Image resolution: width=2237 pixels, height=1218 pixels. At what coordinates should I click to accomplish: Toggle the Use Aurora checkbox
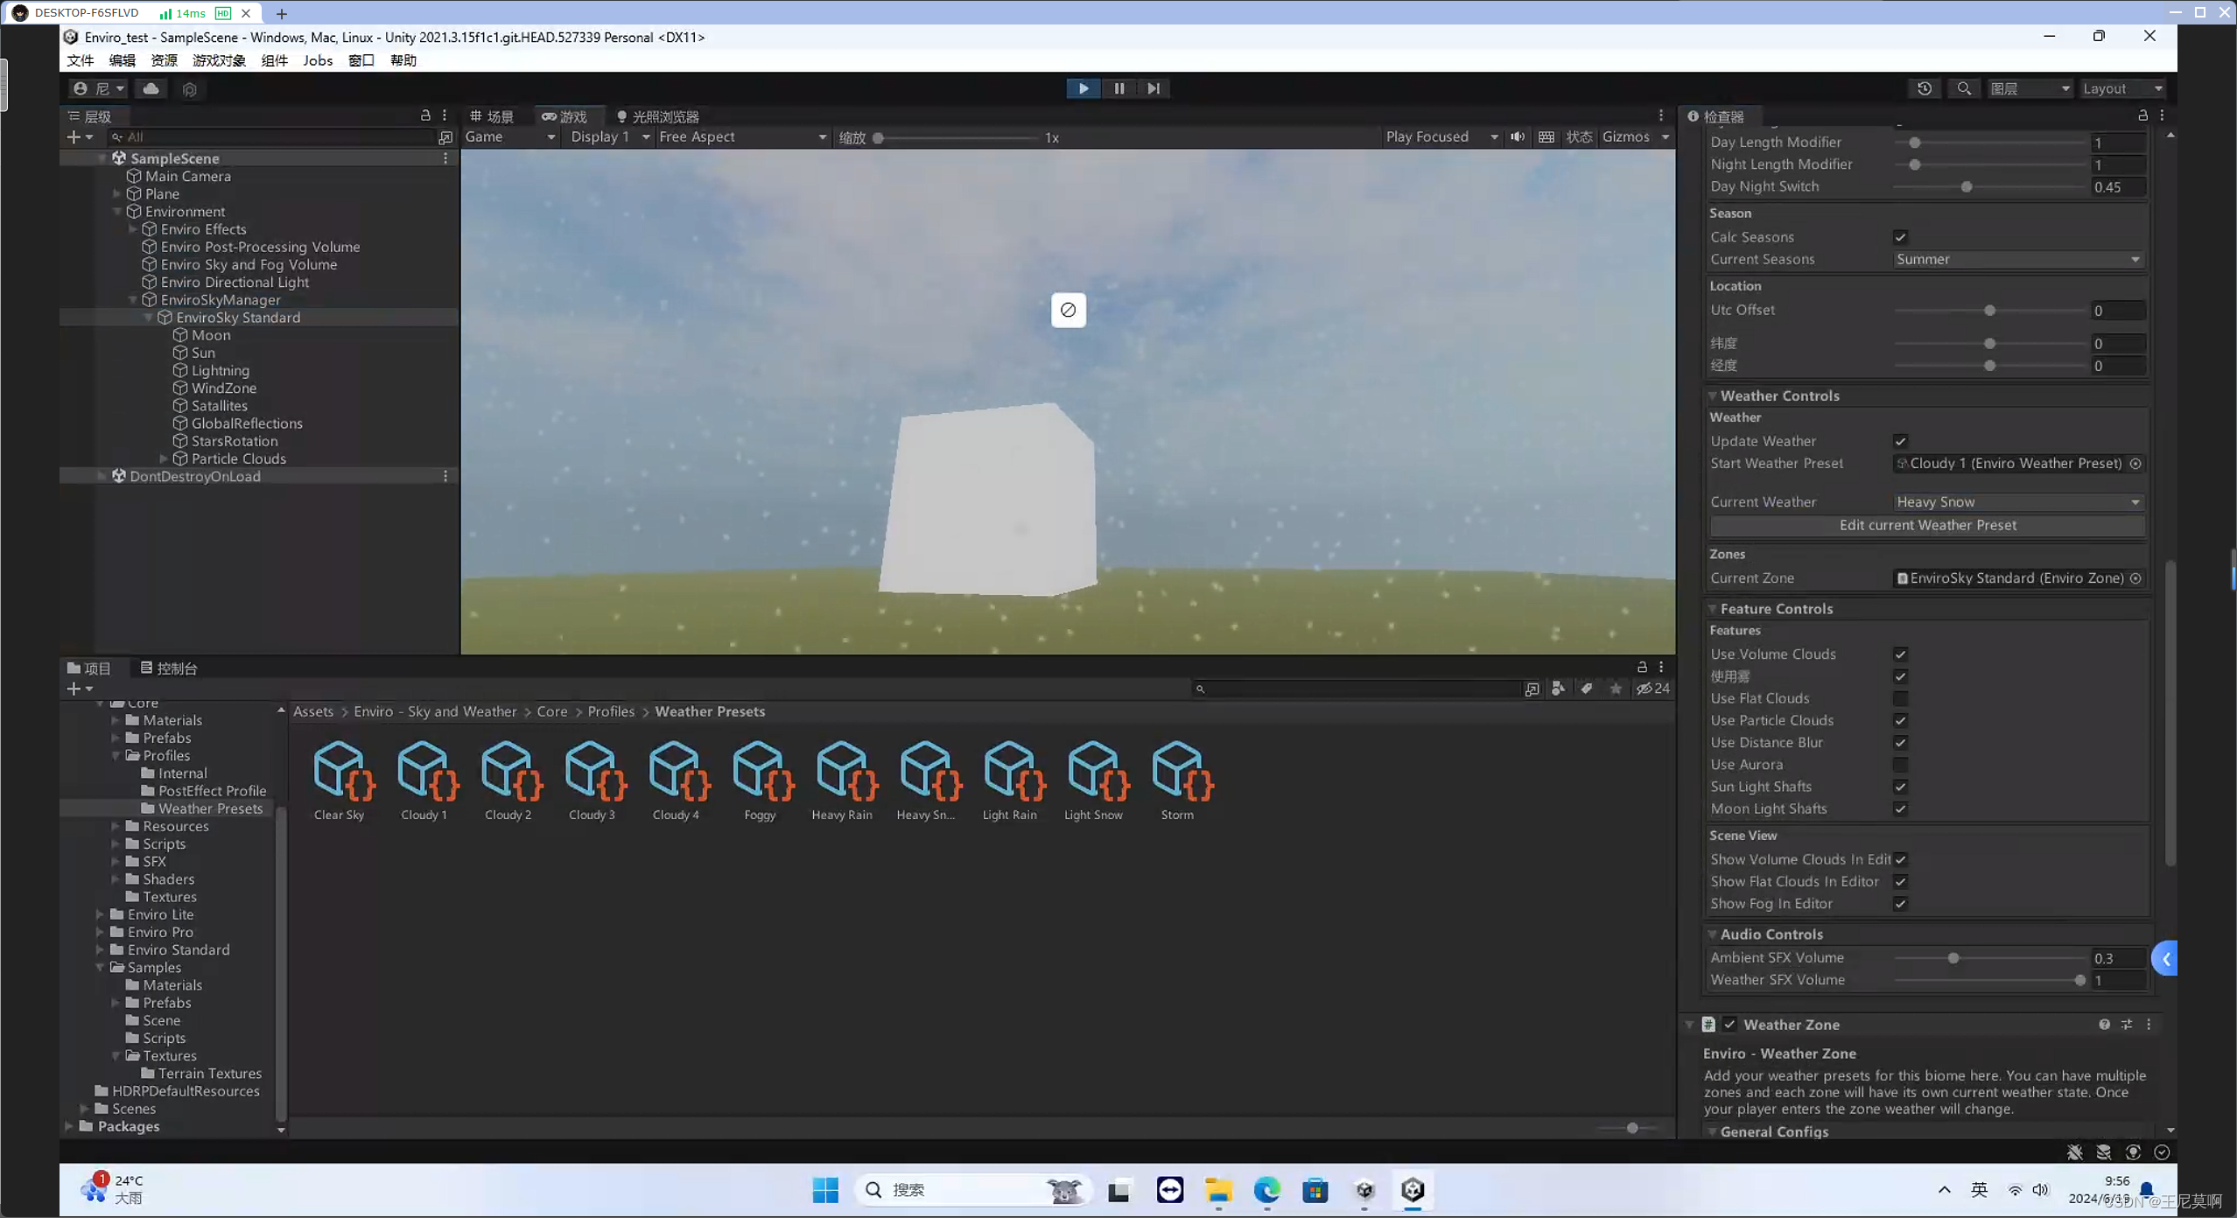pos(1898,764)
